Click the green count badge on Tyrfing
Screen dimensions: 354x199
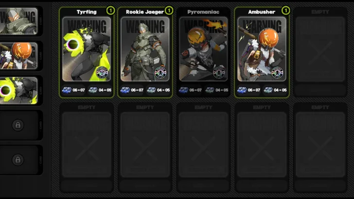(x=110, y=10)
